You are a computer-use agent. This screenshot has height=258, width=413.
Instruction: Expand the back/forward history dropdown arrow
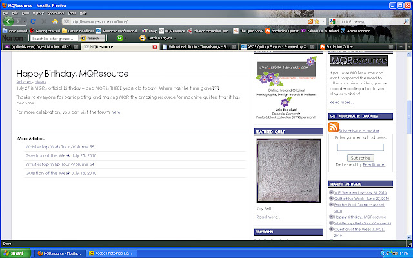[x=25, y=21]
